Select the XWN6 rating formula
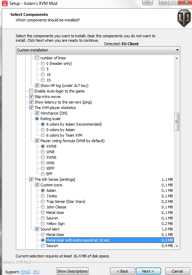 coord(43,157)
